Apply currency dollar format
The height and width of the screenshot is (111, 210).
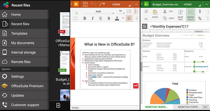click(x=200, y=12)
